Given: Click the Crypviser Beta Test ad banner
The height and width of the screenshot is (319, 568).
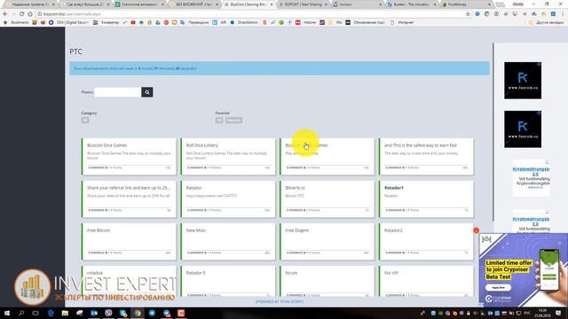Looking at the screenshot, I should (x=524, y=269).
